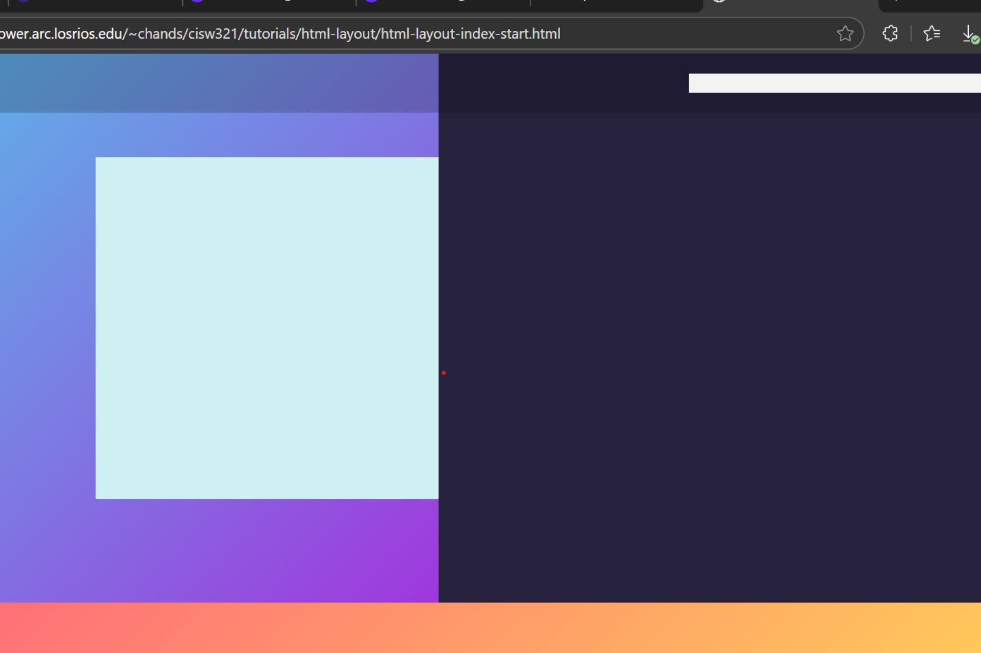981x653 pixels.
Task: Switch to third tab with purple favicon
Action: tap(444, 4)
